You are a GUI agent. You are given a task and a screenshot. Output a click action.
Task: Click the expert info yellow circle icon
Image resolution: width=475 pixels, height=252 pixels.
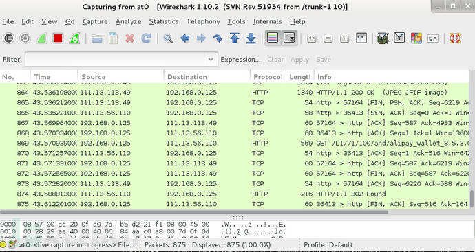click(3, 244)
